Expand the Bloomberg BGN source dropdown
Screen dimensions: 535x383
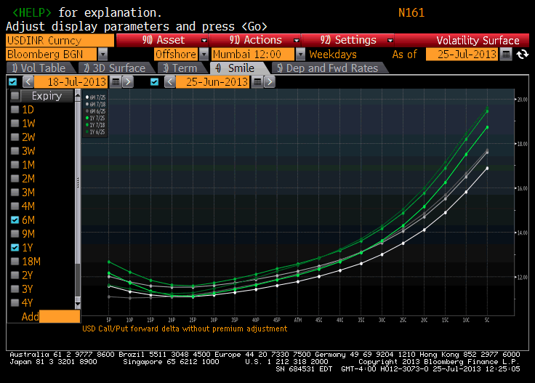point(102,55)
